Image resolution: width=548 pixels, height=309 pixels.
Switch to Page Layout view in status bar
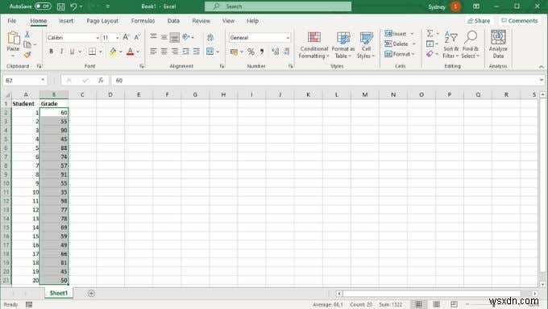(436, 304)
